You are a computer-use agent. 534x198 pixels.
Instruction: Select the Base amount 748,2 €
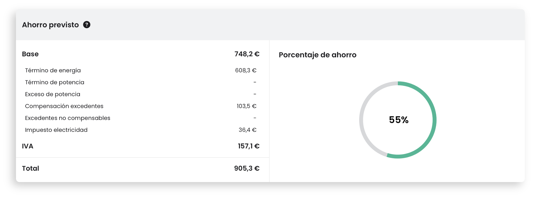click(x=247, y=54)
